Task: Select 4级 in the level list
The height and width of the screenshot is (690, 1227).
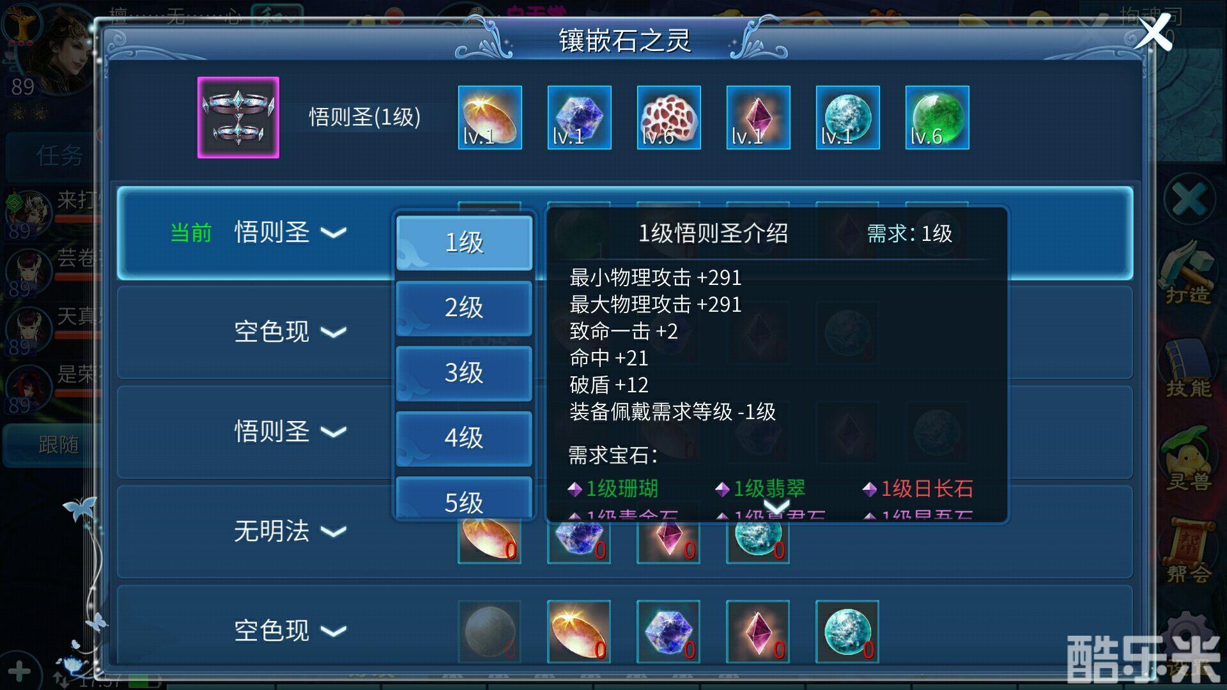Action: coord(464,438)
